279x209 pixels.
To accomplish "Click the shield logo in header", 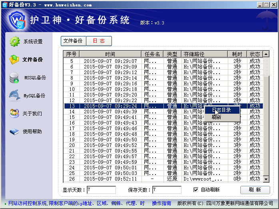I will click(17, 20).
